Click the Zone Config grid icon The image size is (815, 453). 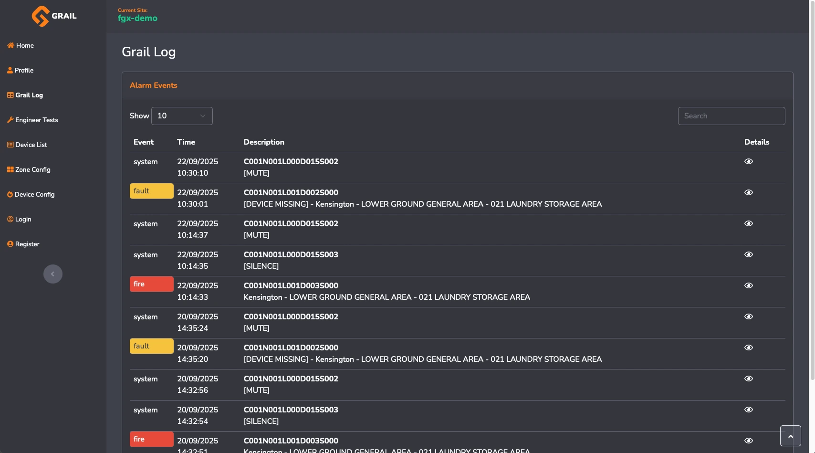10,169
